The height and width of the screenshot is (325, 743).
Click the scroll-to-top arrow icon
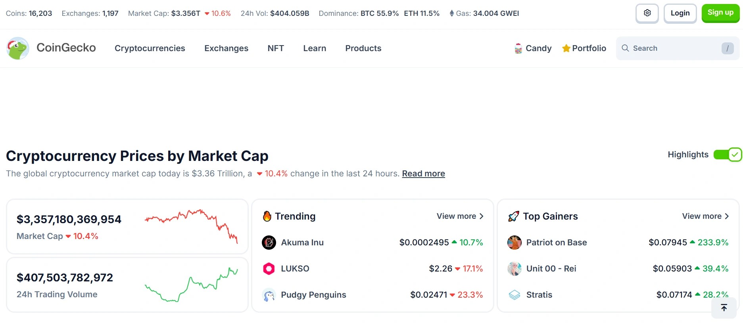click(724, 308)
